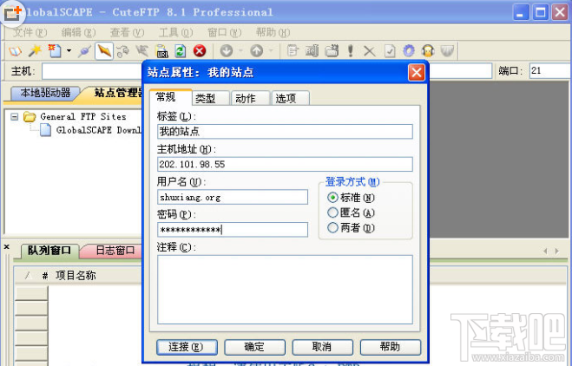Open the 编辑 (Edit) menu

(78, 33)
